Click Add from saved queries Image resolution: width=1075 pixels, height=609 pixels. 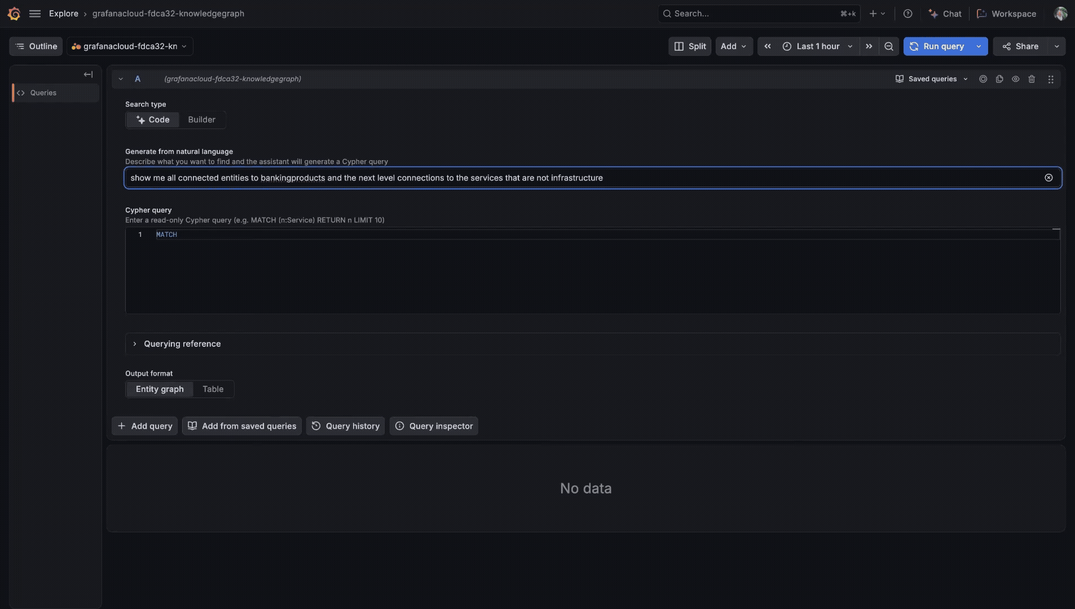[x=242, y=426]
